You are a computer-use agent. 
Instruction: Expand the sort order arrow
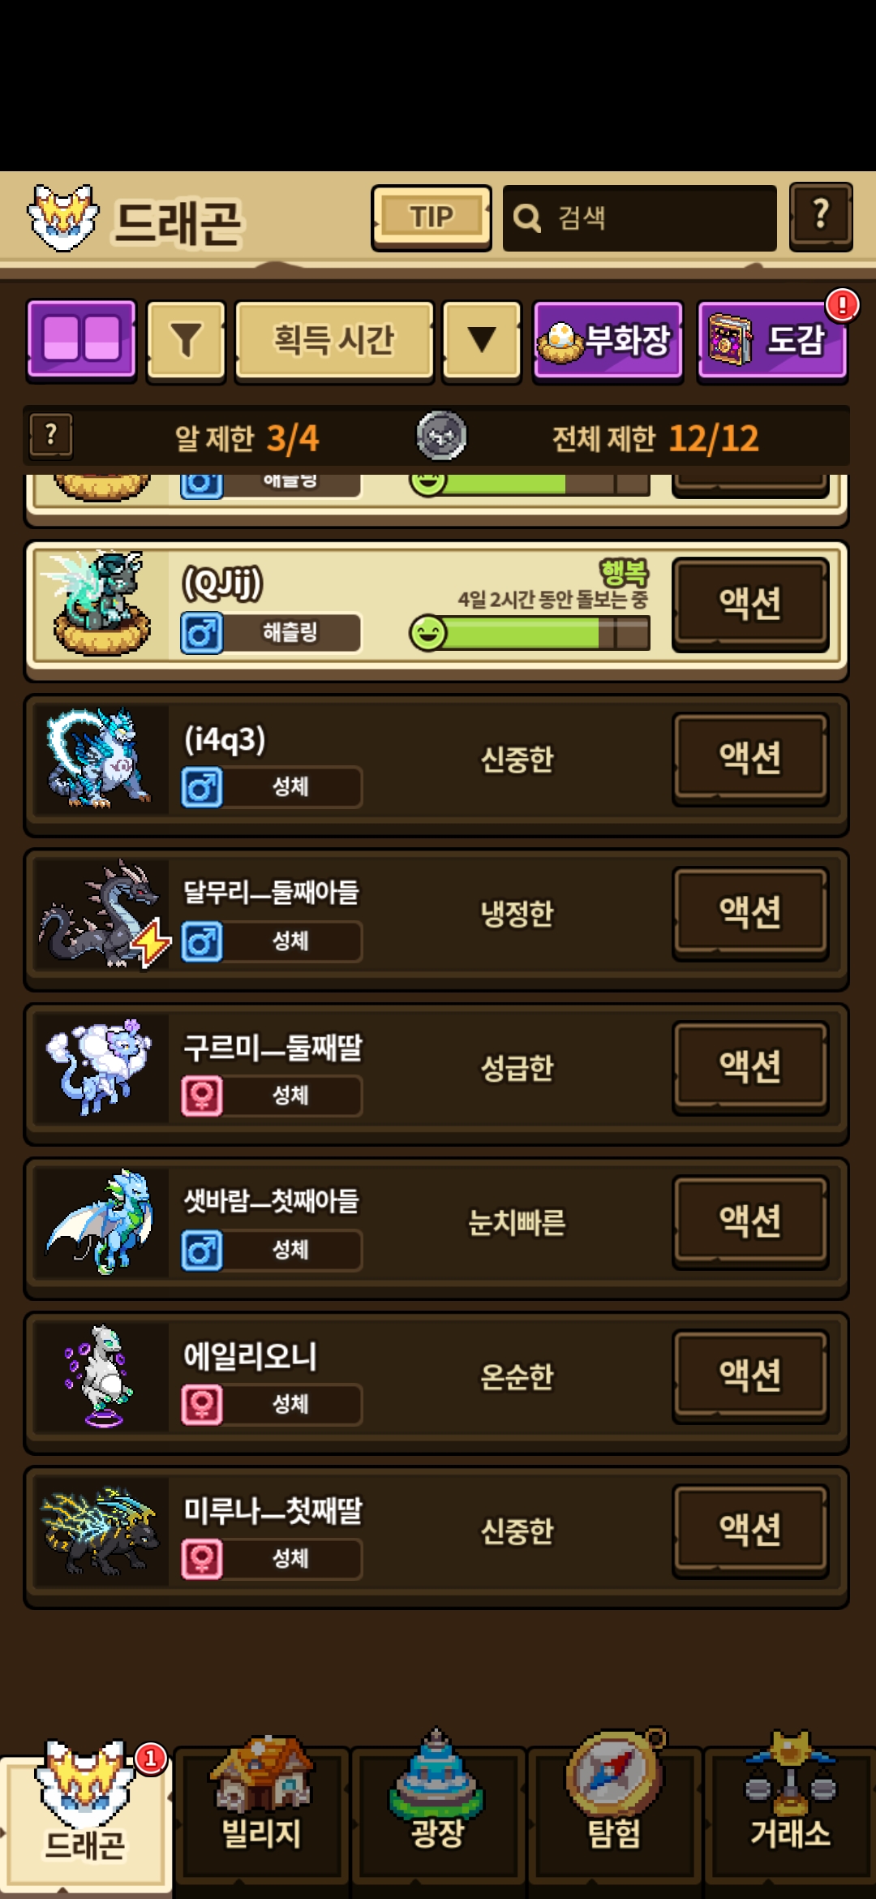(x=482, y=339)
